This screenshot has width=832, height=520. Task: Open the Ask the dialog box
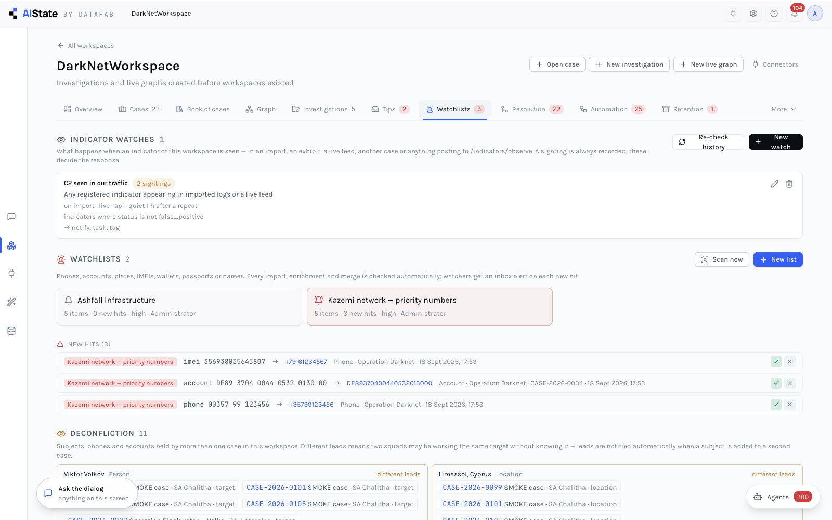point(87,493)
